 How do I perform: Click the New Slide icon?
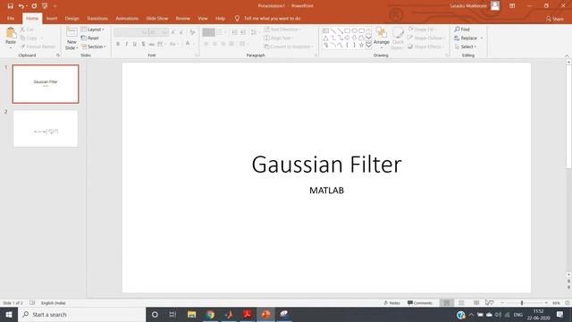pos(71,32)
